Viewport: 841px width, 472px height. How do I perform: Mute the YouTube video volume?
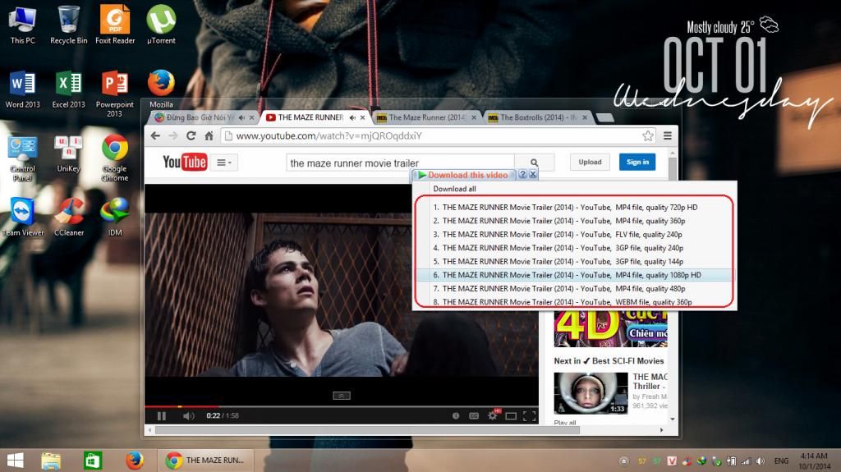coord(188,415)
